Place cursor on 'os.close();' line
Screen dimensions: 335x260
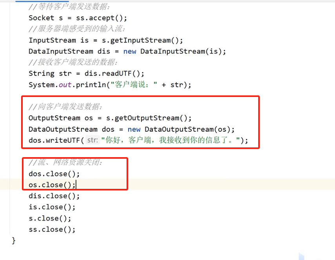52,185
